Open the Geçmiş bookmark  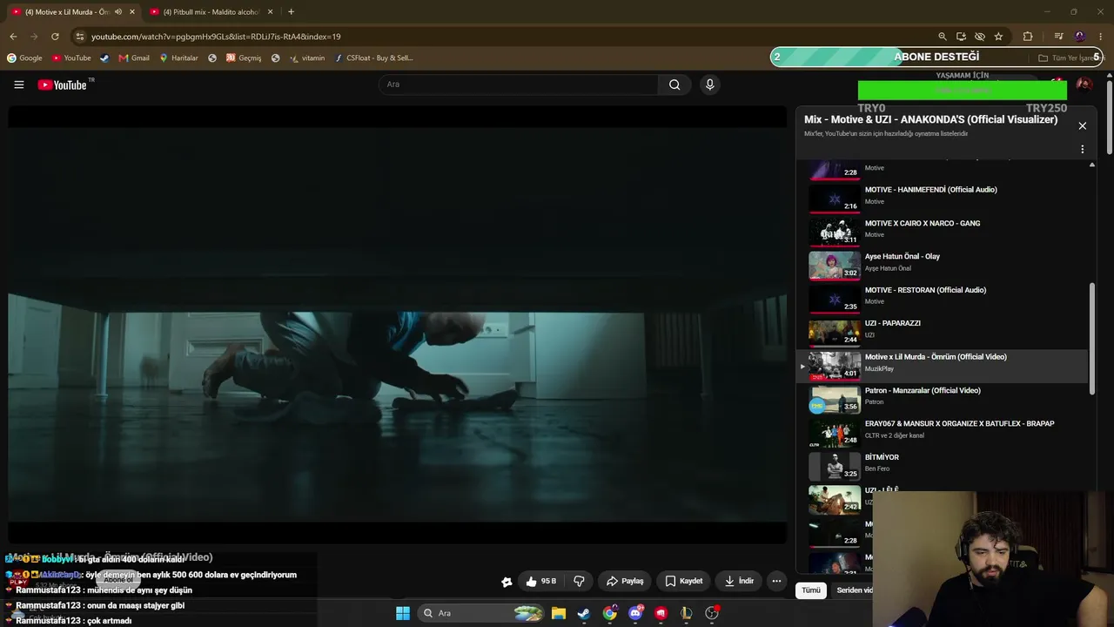point(244,58)
